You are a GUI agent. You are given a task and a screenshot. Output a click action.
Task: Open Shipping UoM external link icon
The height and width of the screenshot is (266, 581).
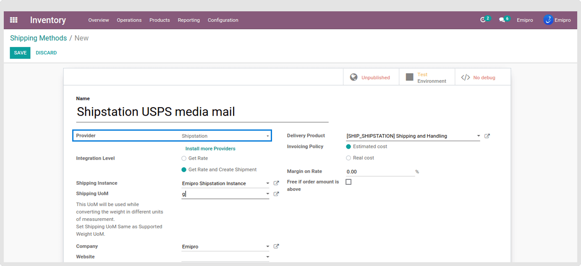[x=276, y=194]
